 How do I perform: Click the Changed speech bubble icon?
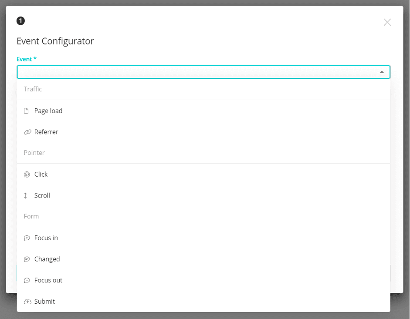pyautogui.click(x=27, y=259)
